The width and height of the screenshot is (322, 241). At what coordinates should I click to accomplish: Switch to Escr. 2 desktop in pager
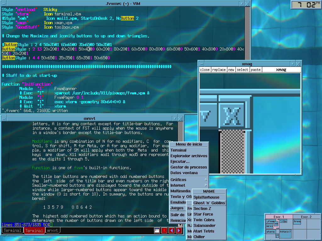306,217
